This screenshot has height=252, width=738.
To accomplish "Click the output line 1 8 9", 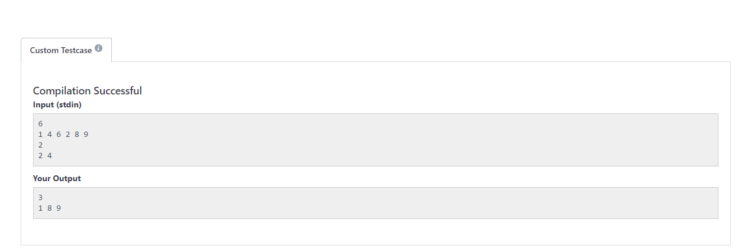I will tap(50, 208).
